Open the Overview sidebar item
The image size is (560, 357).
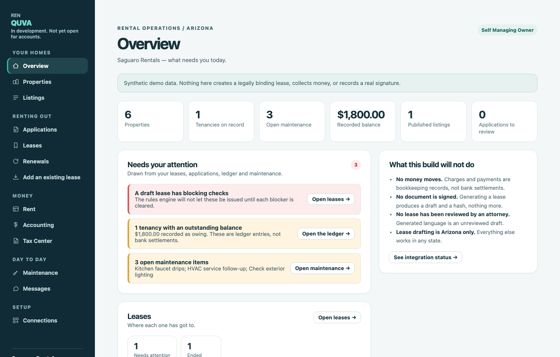pos(47,66)
